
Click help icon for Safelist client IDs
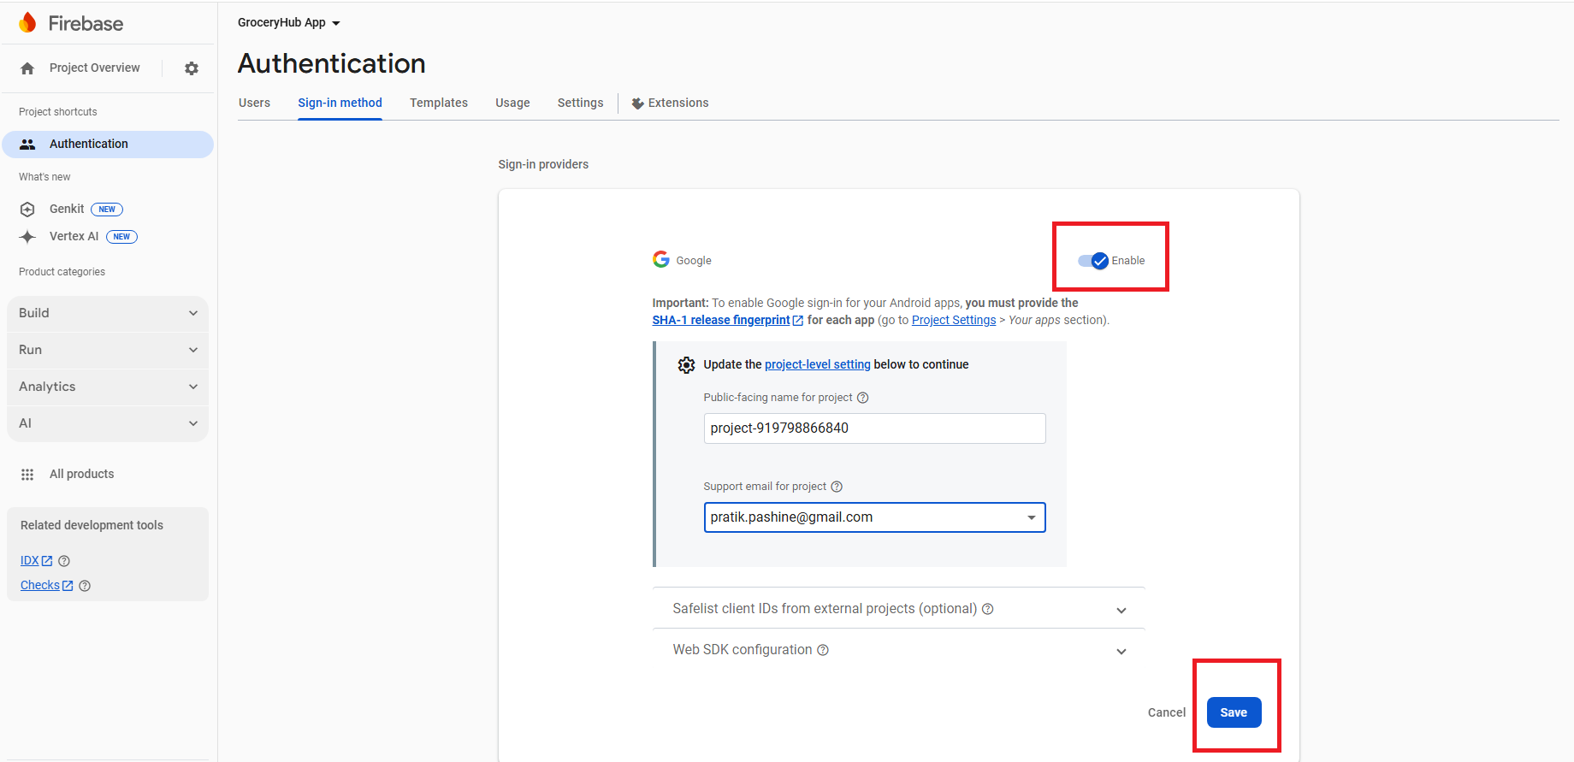[x=988, y=609]
